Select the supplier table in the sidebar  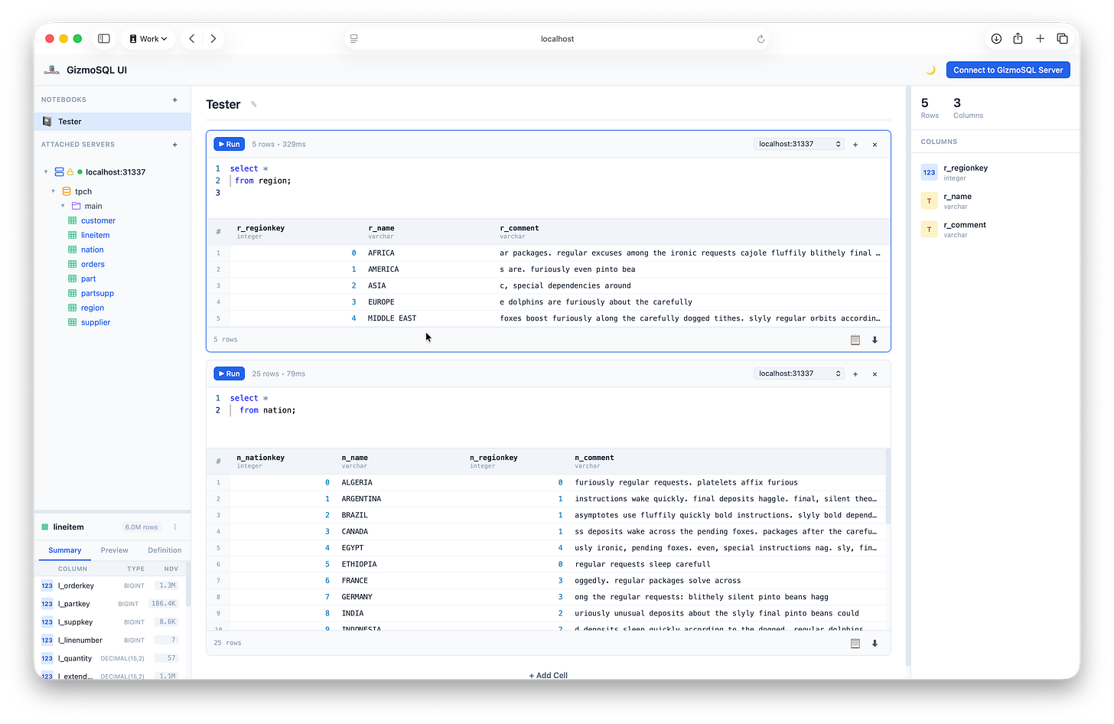(96, 322)
